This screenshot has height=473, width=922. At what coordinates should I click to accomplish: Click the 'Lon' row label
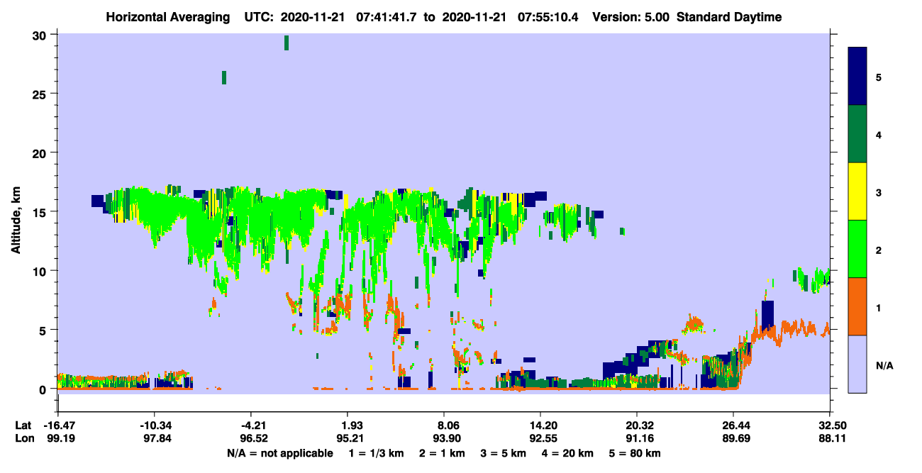(x=23, y=438)
